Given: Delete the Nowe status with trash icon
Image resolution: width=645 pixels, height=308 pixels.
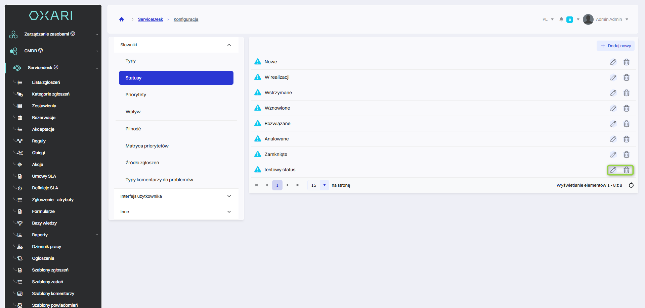Looking at the screenshot, I should click(x=626, y=62).
